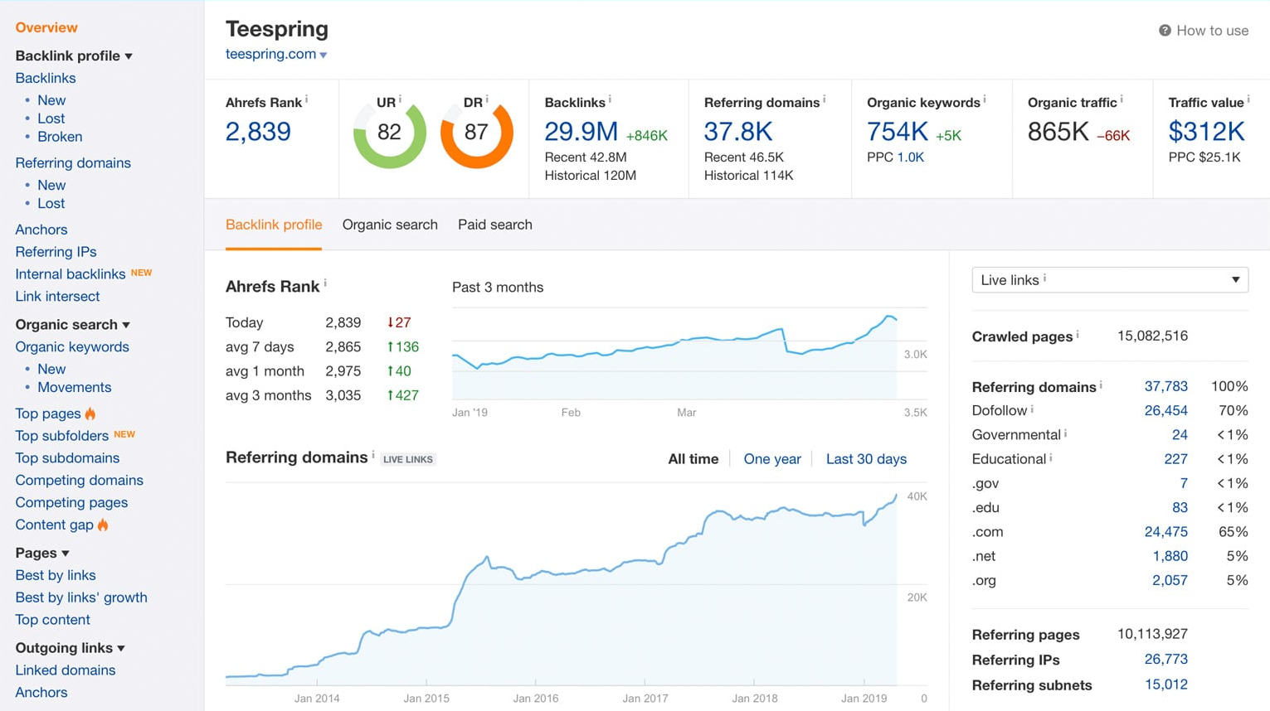The image size is (1270, 711).
Task: Open Movements under Organic keywords
Action: click(x=75, y=387)
